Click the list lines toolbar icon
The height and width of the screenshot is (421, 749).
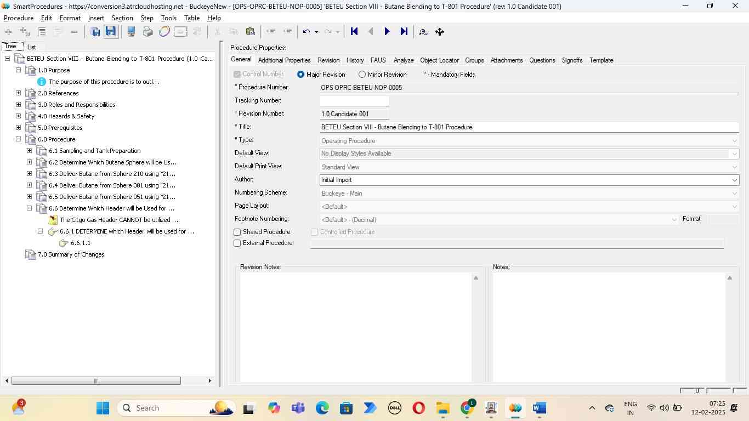coord(42,32)
